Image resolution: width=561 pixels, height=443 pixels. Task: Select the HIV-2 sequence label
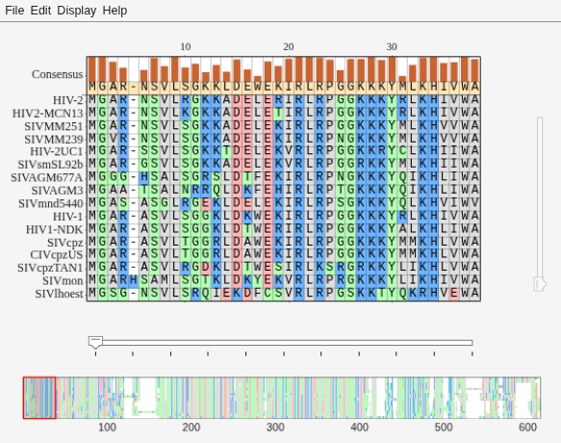pos(67,100)
